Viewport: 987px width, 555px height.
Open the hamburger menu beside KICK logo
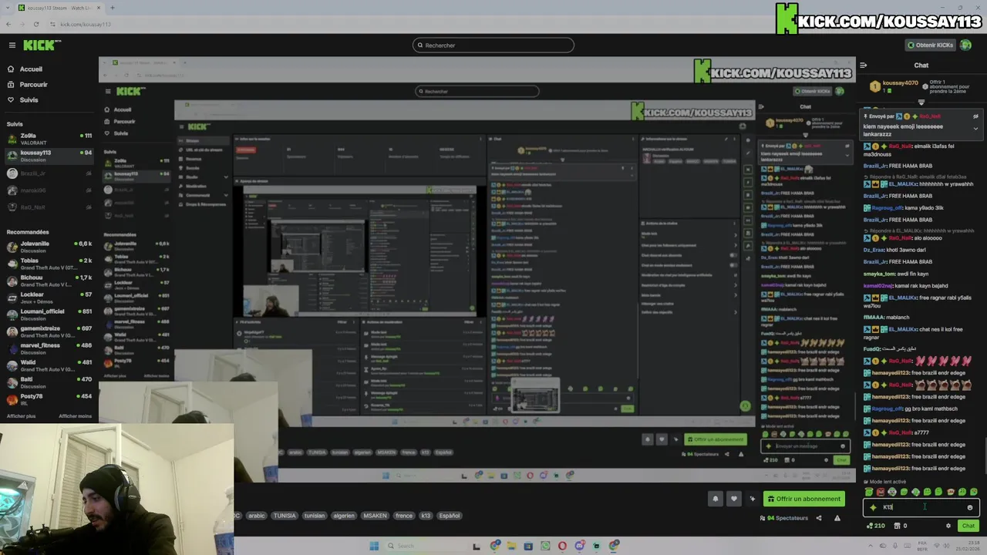12,45
